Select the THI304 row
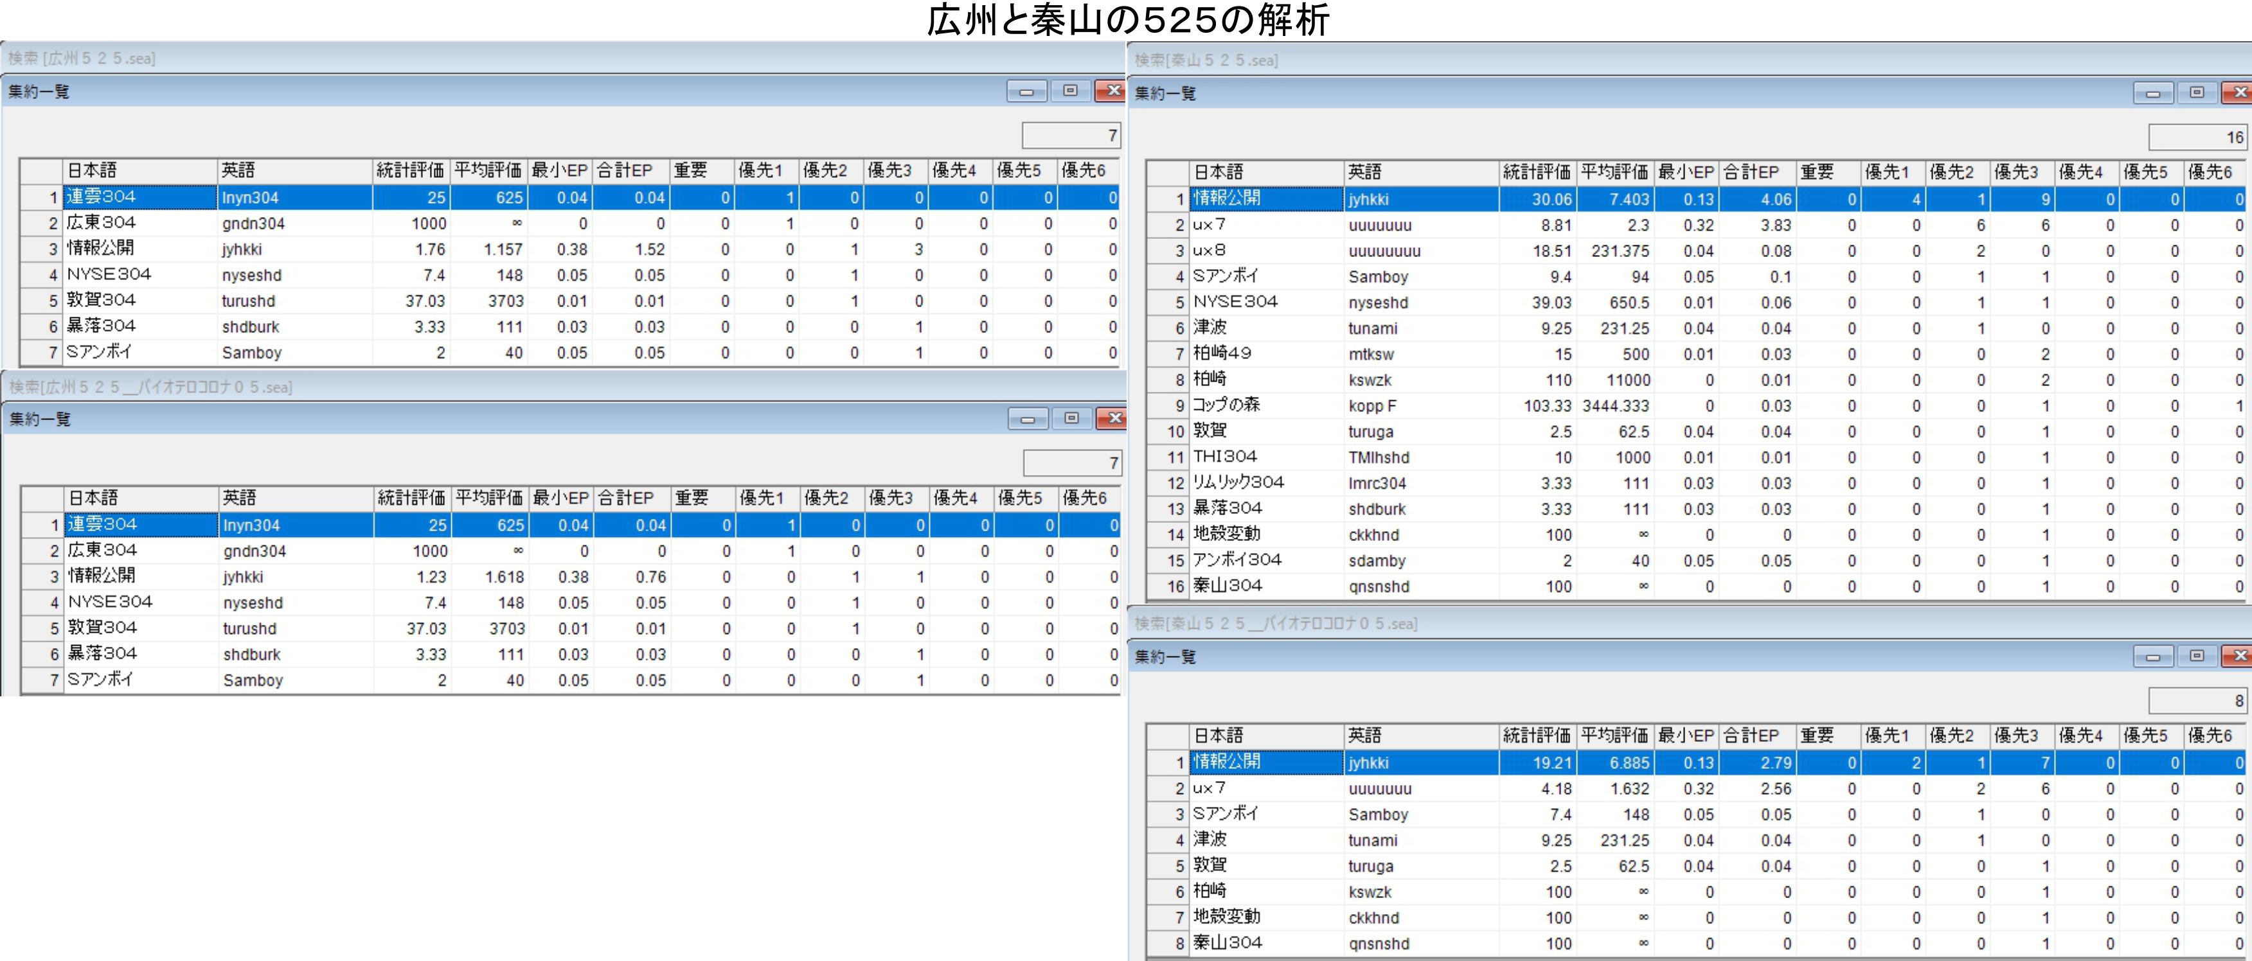 point(1225,457)
